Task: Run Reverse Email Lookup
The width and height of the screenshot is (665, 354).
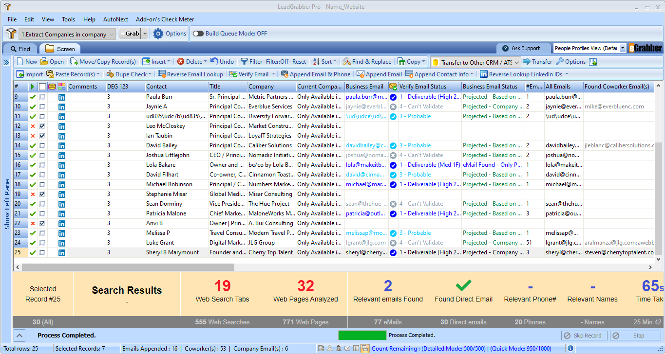Action: 190,74
